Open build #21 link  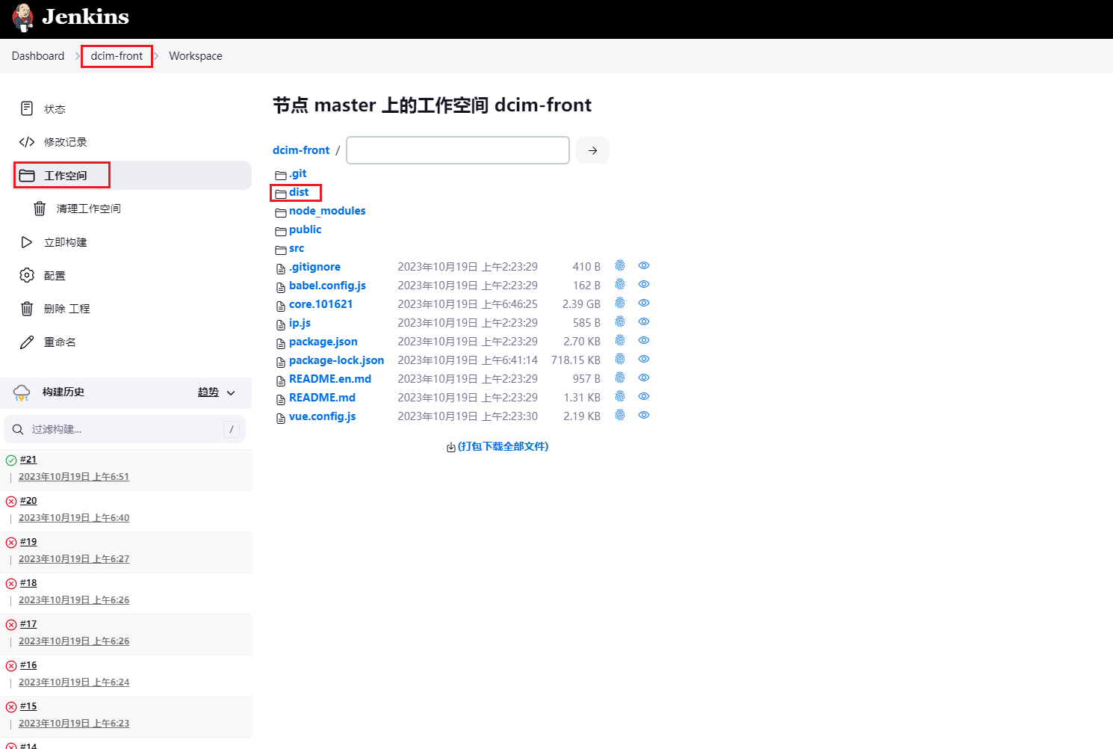pyautogui.click(x=28, y=460)
